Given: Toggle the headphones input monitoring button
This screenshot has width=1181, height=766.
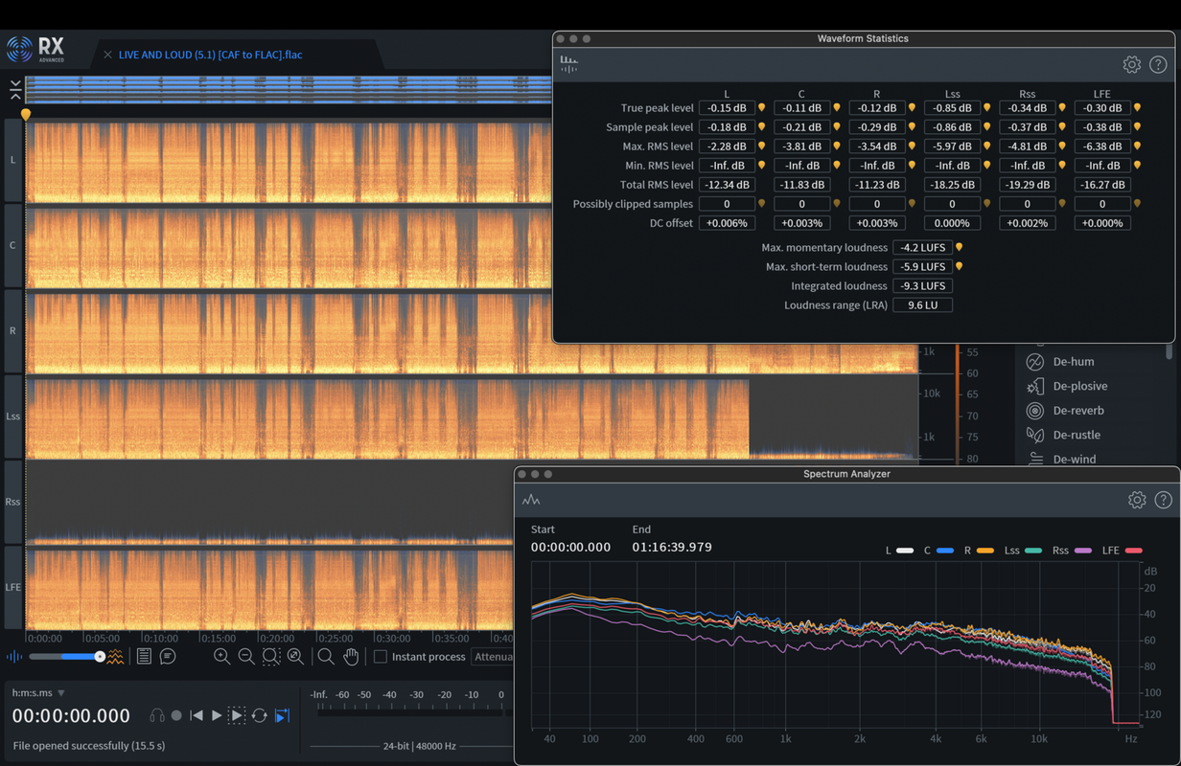Looking at the screenshot, I should (157, 715).
